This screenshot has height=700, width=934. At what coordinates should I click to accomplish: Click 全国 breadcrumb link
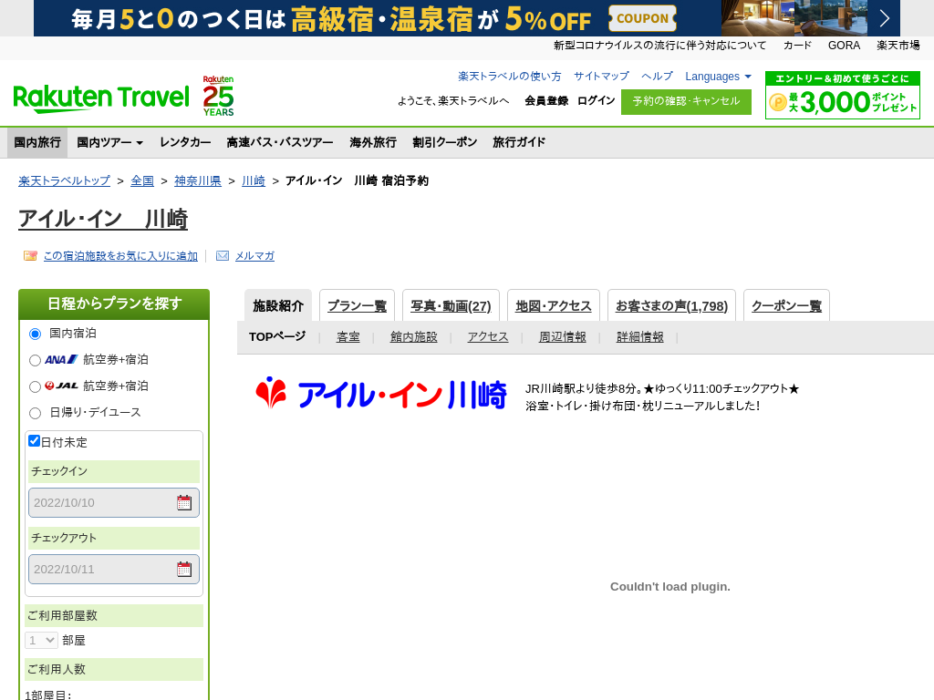(x=142, y=181)
